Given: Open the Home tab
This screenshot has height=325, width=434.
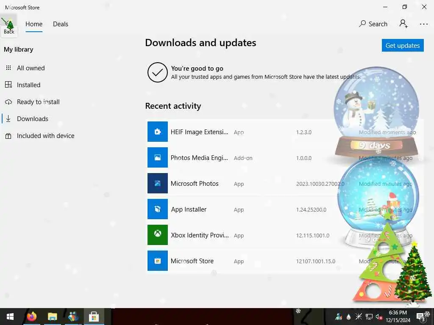Looking at the screenshot, I should (34, 24).
